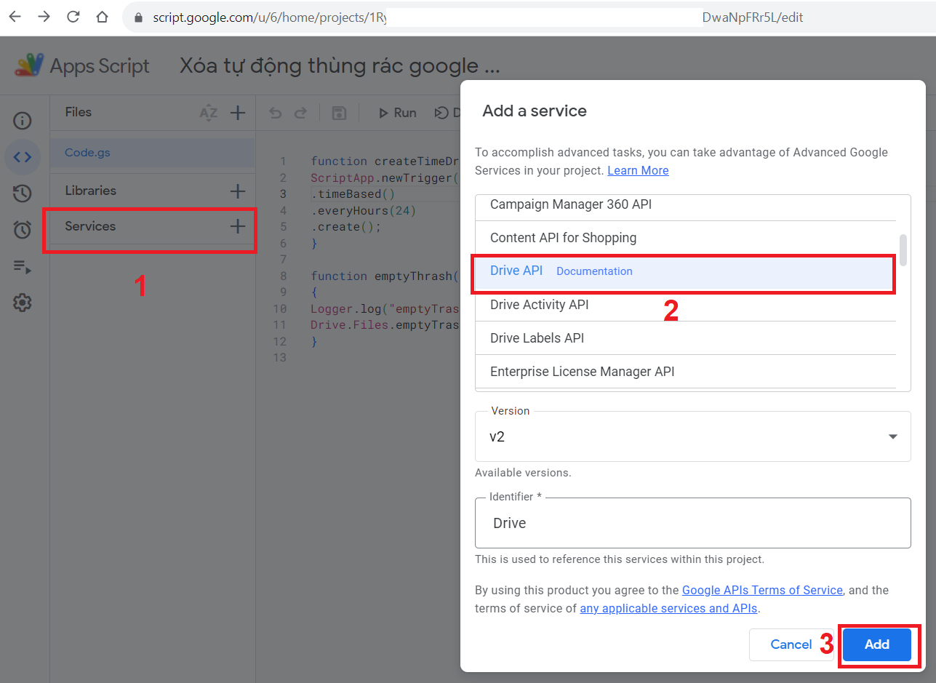This screenshot has width=936, height=683.
Task: Click code text ScriptApp.newTrigger
Action: (385, 178)
